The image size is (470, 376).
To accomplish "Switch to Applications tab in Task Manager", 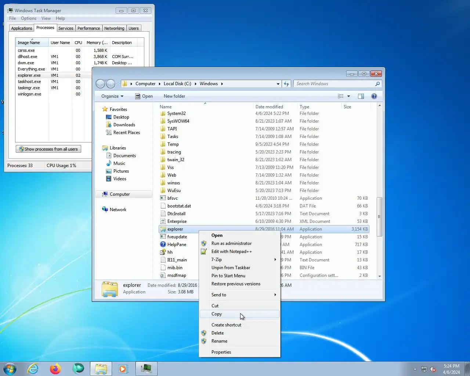I will [22, 28].
